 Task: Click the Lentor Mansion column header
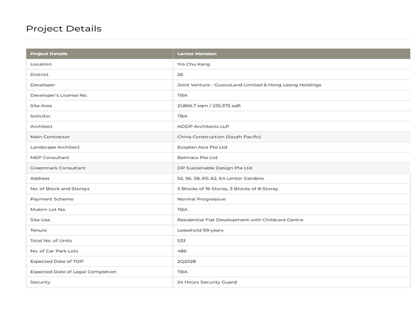(197, 54)
